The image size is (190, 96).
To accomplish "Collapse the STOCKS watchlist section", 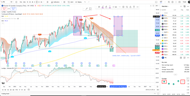I will click(x=163, y=13).
